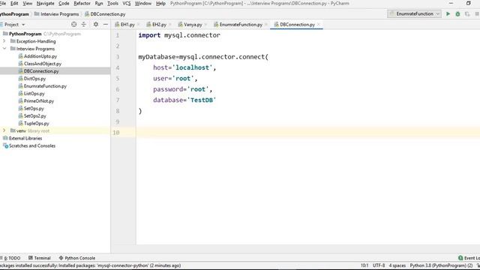480x270 pixels.
Task: Open the View menu
Action: (27, 3)
